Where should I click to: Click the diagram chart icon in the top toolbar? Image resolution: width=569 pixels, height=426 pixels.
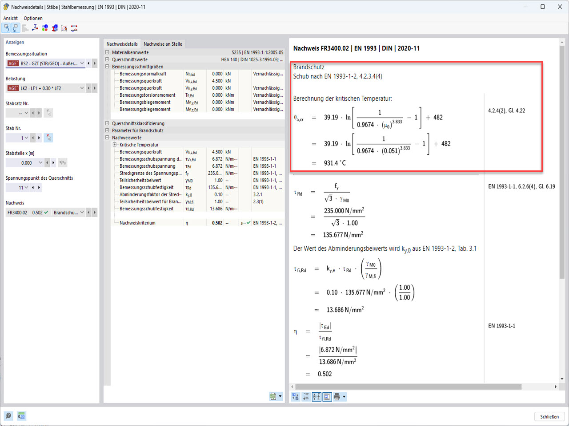coord(64,28)
